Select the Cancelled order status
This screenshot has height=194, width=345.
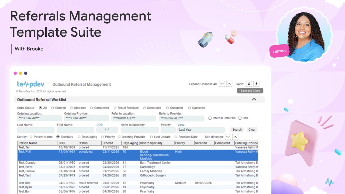tap(189, 108)
